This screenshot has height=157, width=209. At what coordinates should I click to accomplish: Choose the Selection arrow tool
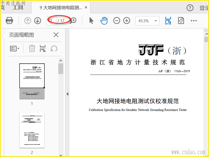(91, 21)
